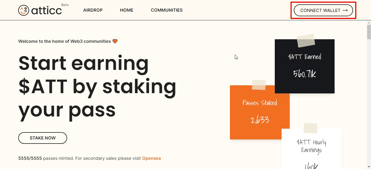Click the scrollbar up arrow
This screenshot has width=371, height=169.
(369, 22)
